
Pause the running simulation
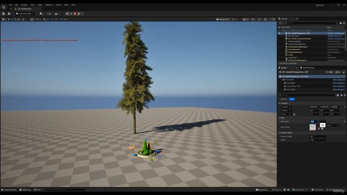(x=67, y=14)
